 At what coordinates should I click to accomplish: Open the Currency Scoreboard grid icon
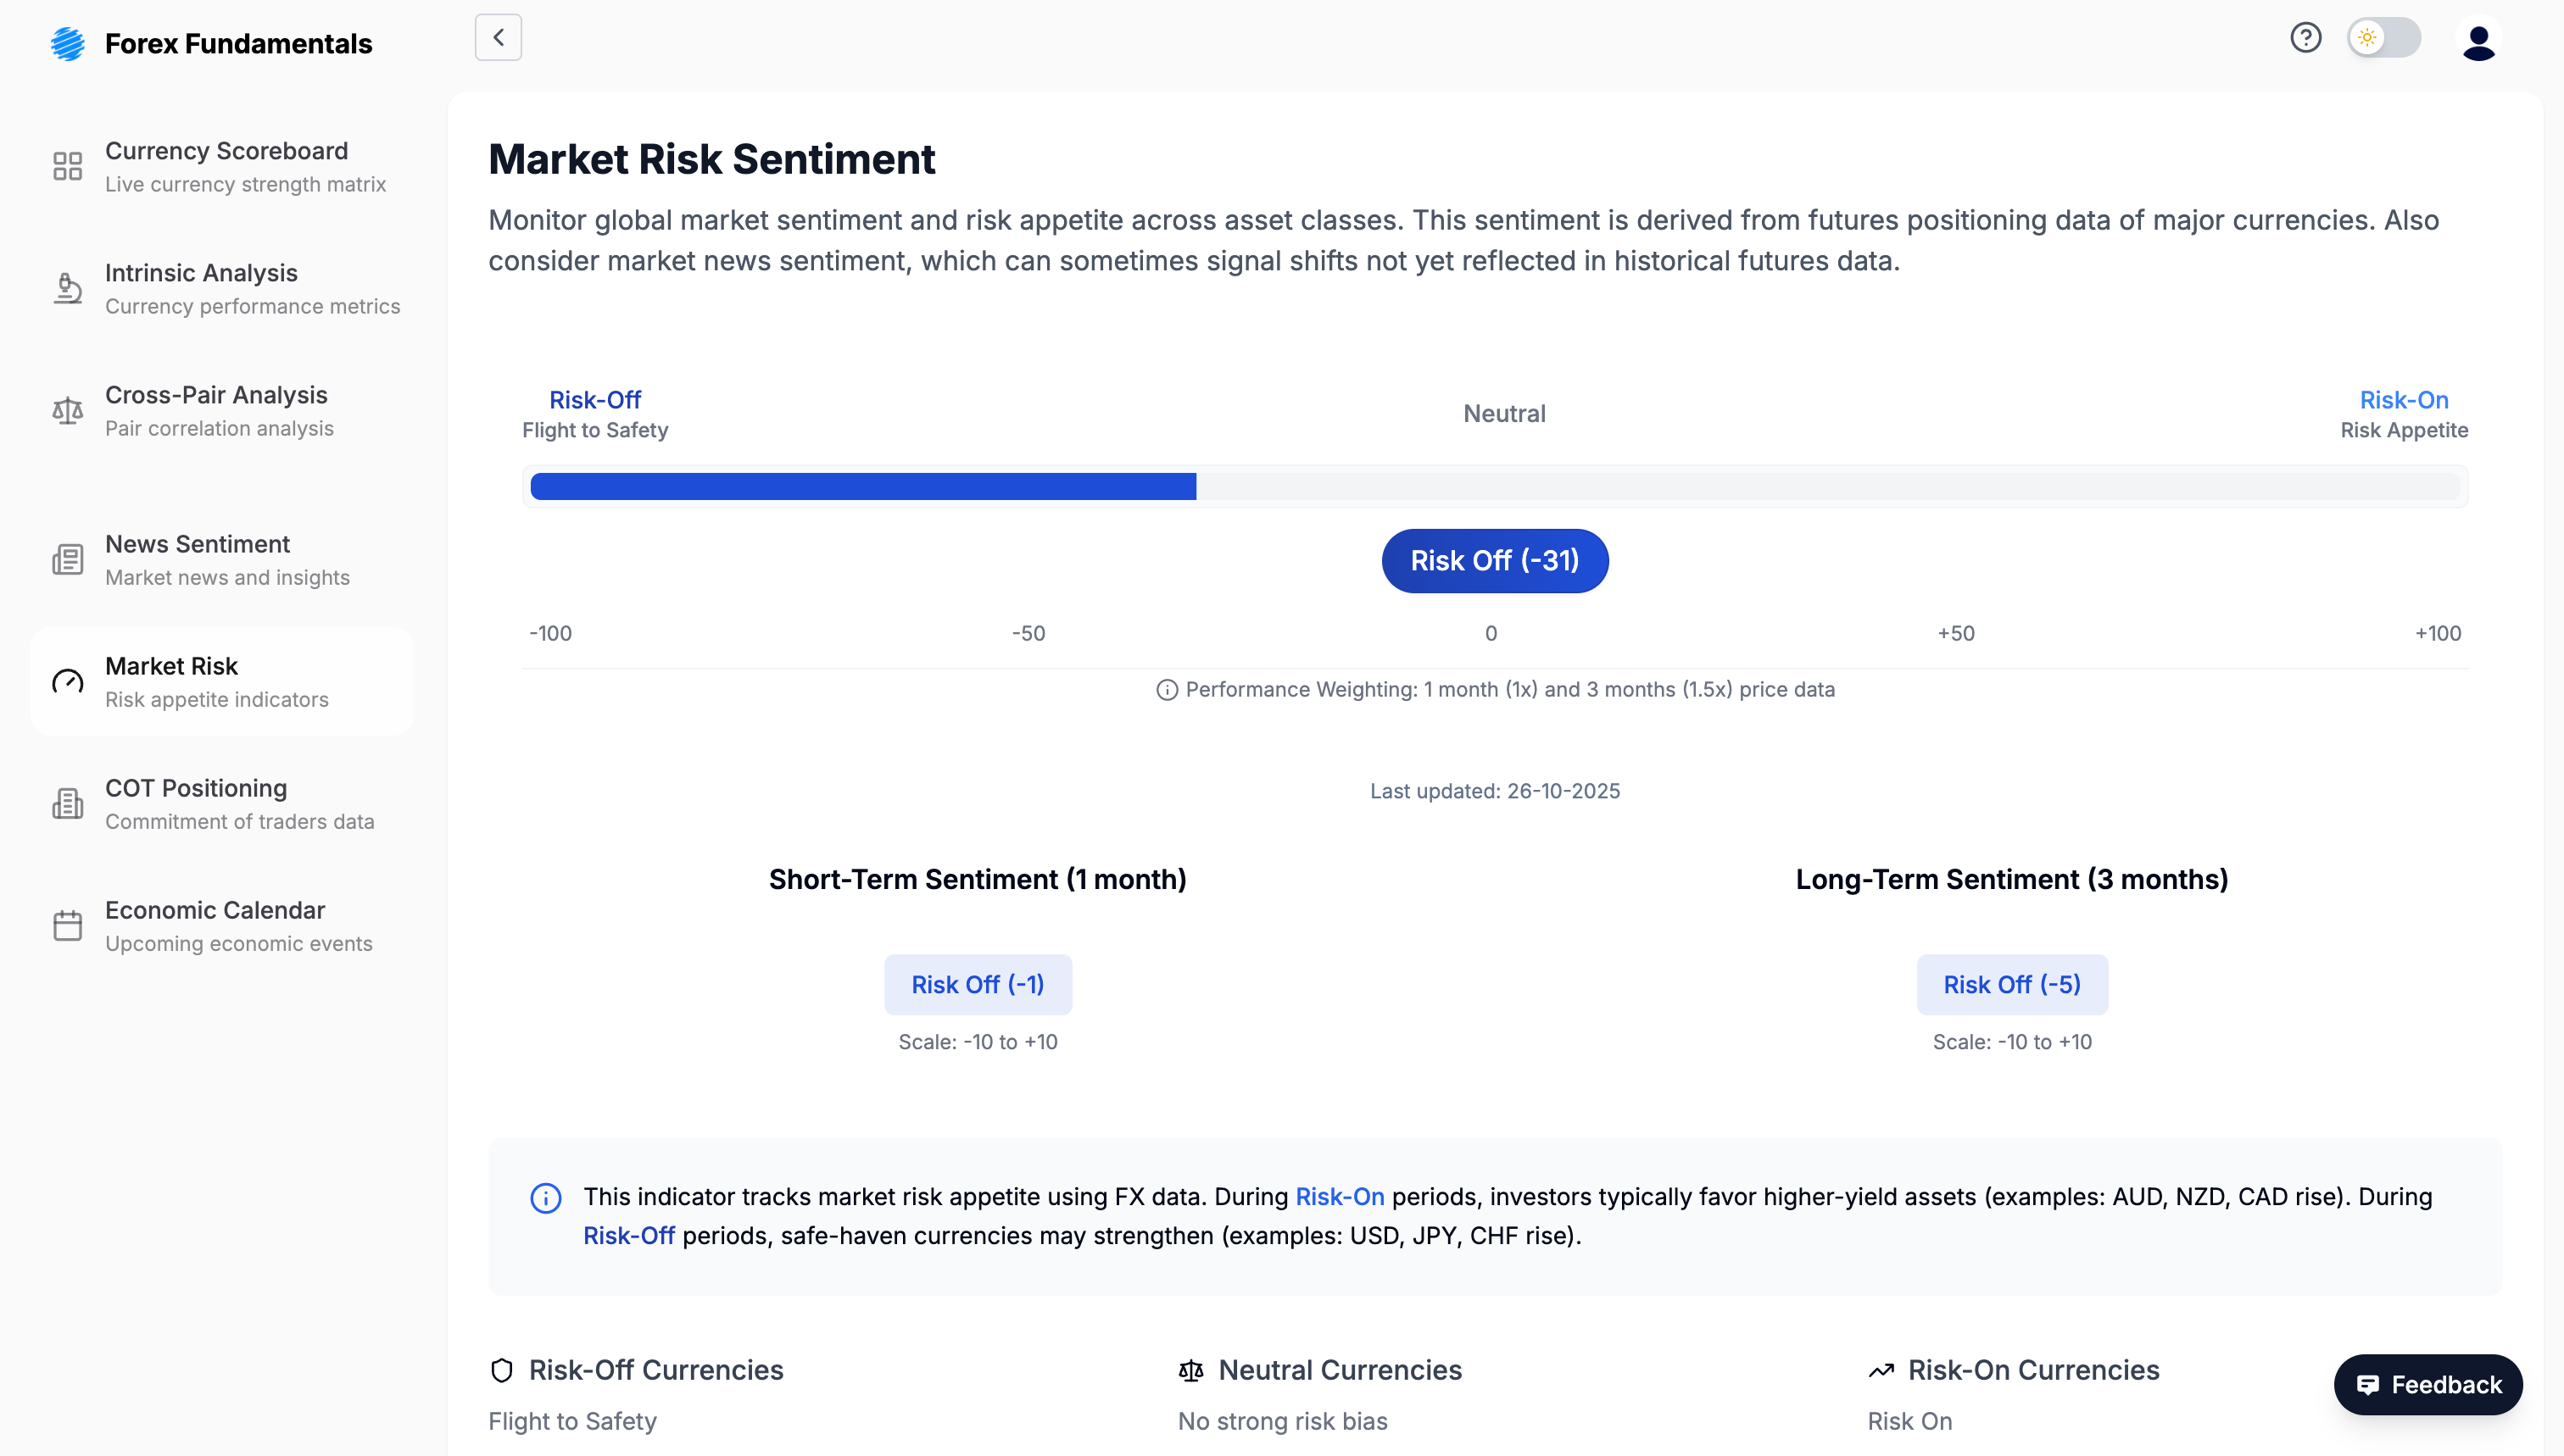[x=67, y=166]
